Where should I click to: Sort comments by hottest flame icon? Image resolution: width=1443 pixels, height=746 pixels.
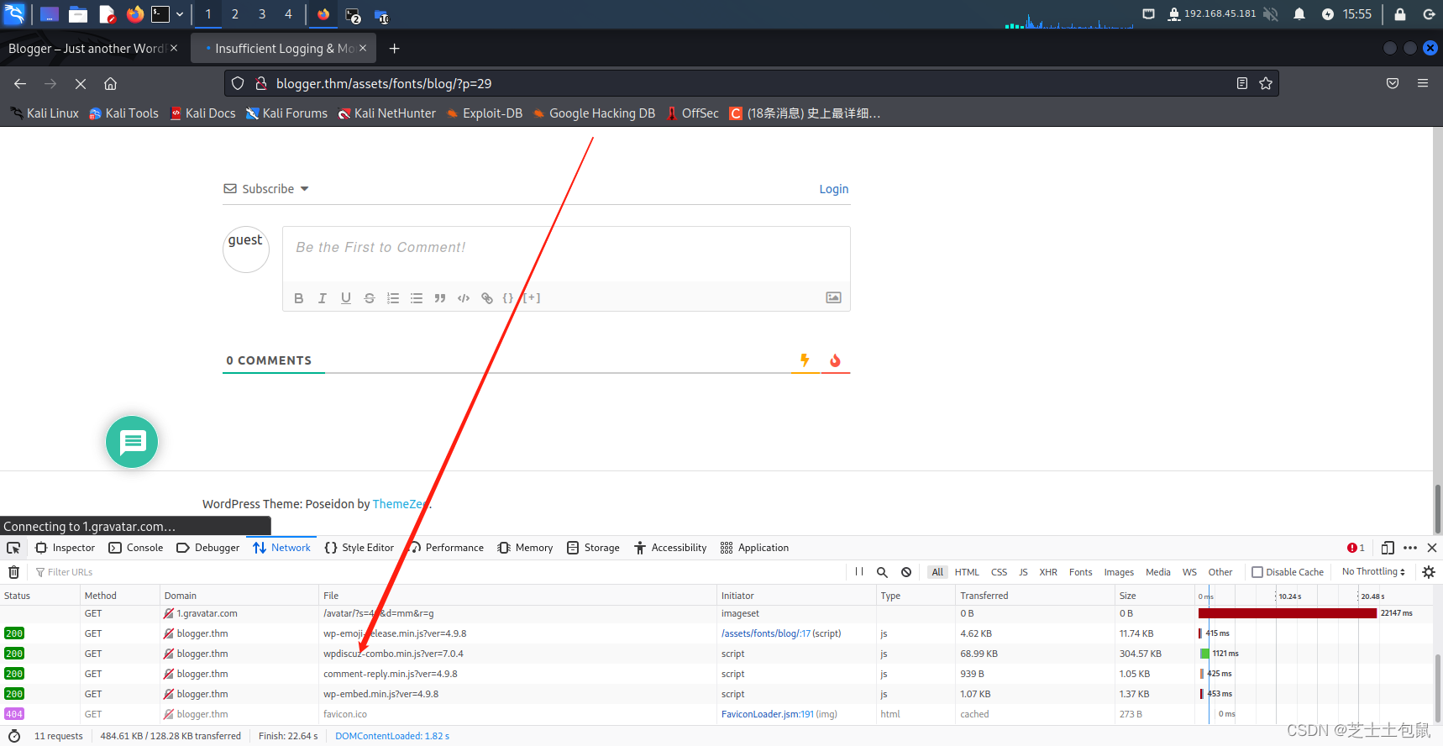(x=835, y=360)
